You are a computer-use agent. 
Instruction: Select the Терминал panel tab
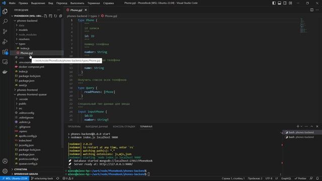click(146, 127)
